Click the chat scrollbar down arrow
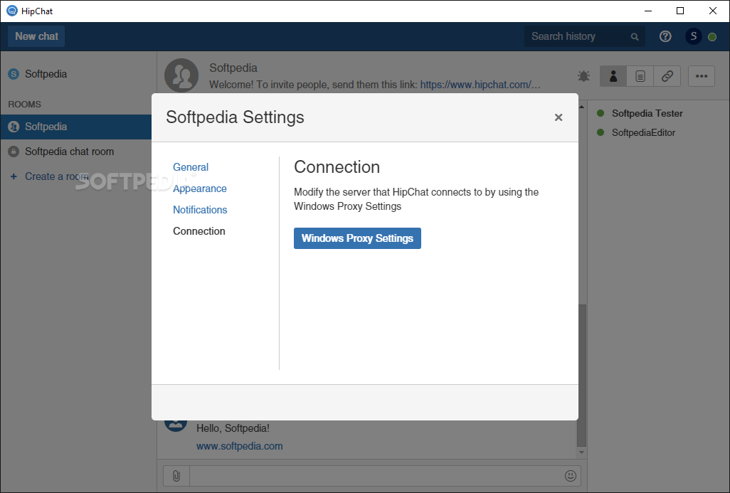730x493 pixels. [581, 452]
